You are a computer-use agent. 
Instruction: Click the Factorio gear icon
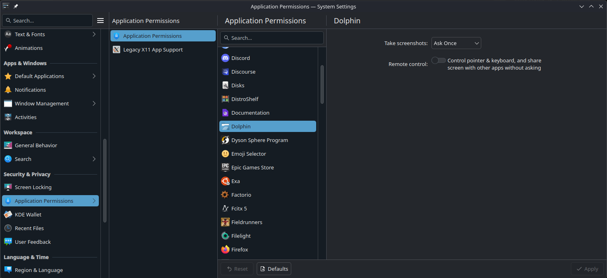(225, 195)
